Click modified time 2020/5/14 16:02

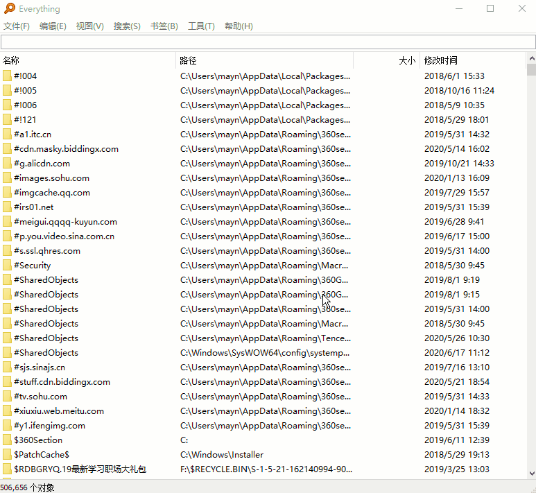point(457,148)
